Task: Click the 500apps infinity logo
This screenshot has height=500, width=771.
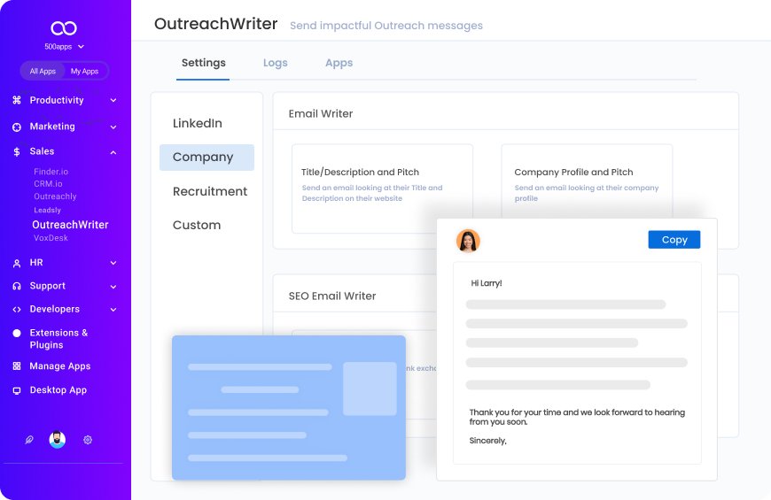Action: [65, 28]
